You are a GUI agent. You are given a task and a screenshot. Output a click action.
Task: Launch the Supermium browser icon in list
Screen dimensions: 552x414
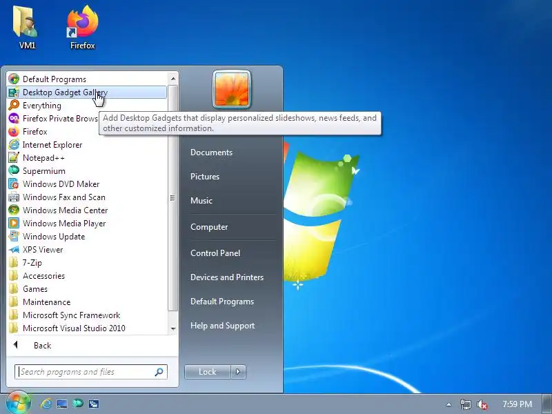tap(14, 170)
